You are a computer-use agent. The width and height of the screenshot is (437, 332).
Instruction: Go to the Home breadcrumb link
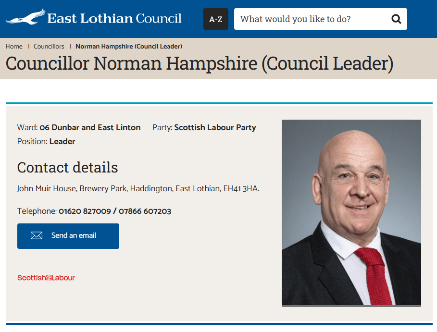coord(14,47)
